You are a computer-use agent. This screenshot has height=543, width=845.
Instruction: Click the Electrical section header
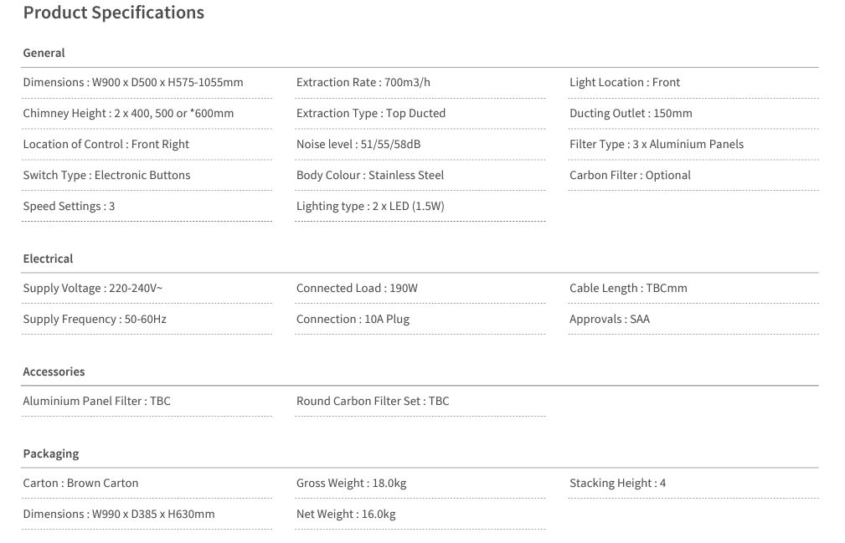click(x=48, y=259)
